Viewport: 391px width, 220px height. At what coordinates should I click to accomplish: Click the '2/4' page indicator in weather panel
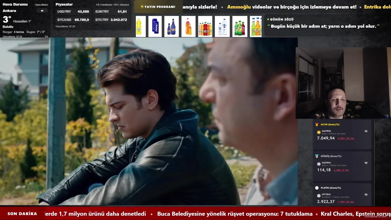click(x=46, y=37)
